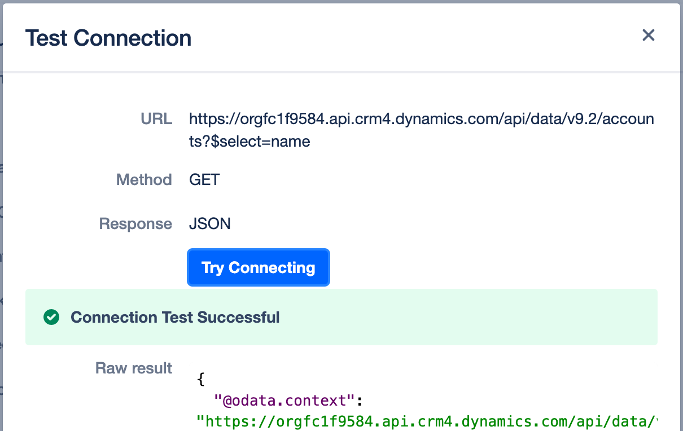Click the Connection Test Successful message

[175, 318]
